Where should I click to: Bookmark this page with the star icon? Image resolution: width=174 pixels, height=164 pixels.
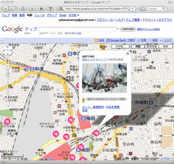point(129,9)
